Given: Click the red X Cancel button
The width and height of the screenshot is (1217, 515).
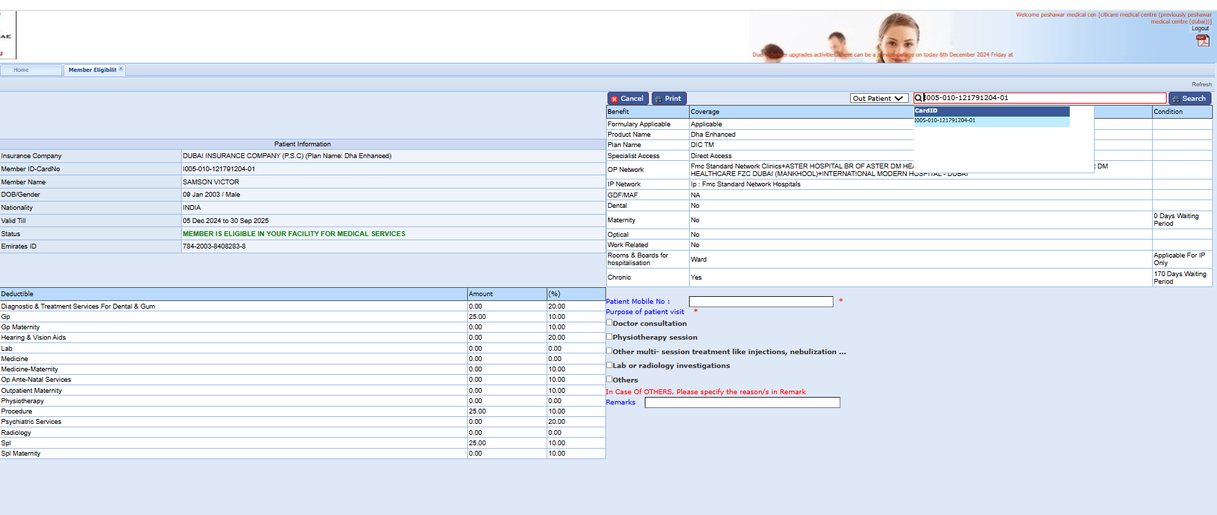Looking at the screenshot, I should [x=628, y=99].
